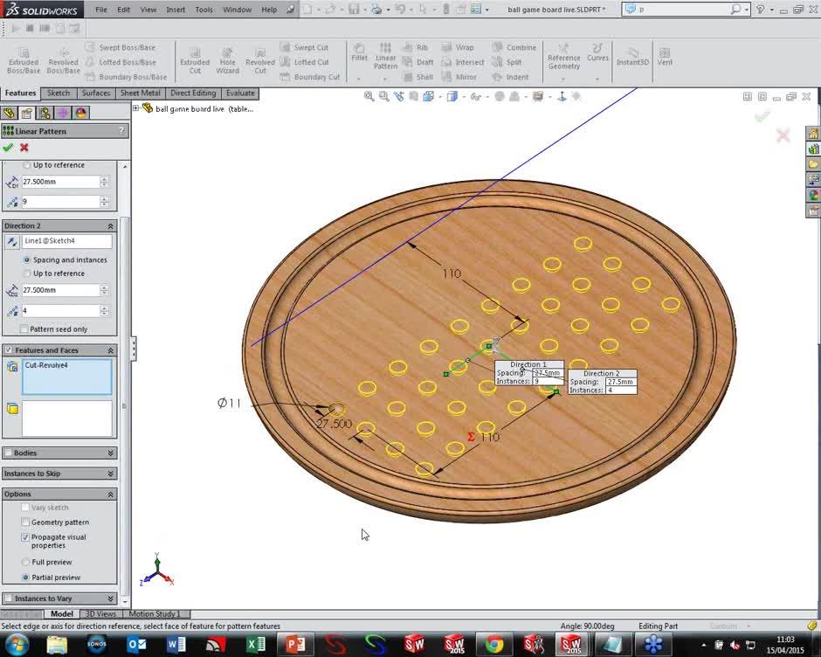Expand the Instances to Skip section

[111, 474]
